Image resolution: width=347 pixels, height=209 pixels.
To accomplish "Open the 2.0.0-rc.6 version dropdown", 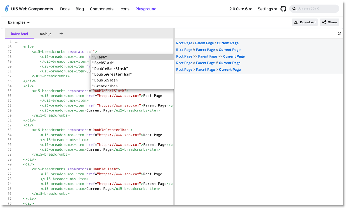I will (241, 9).
